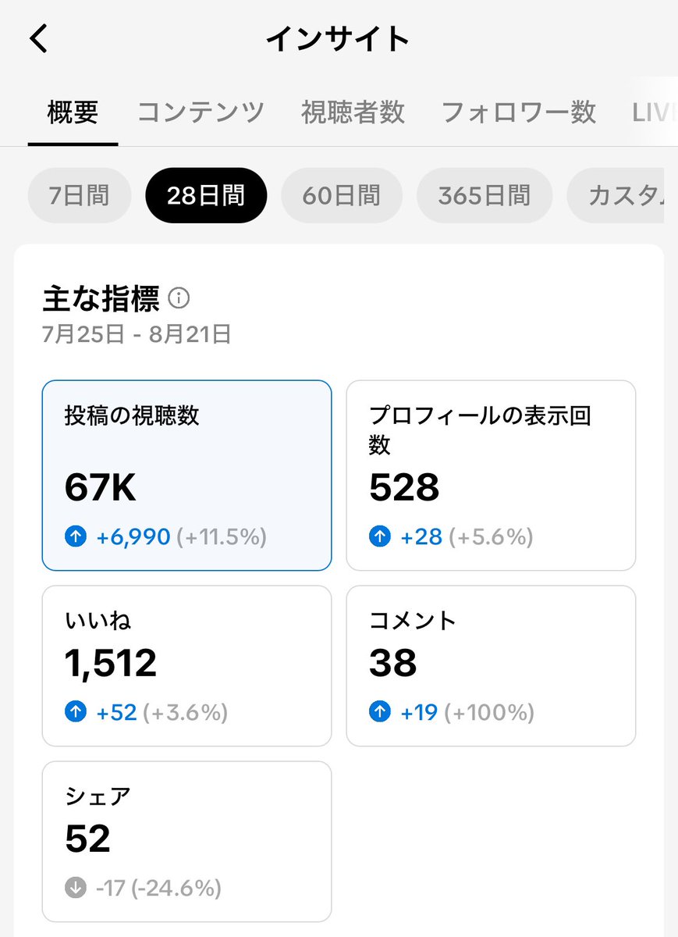Go back using the back arrow icon
678x937 pixels.
(37, 39)
